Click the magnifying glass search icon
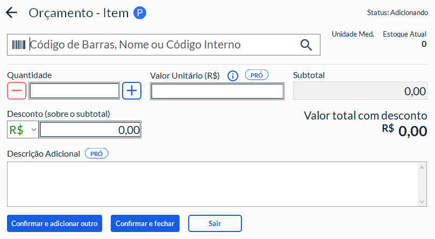 (306, 45)
